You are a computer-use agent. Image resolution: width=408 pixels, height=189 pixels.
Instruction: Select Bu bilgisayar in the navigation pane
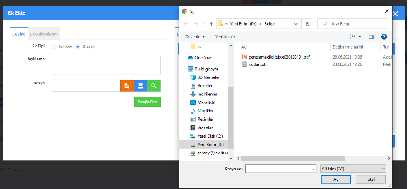point(203,69)
